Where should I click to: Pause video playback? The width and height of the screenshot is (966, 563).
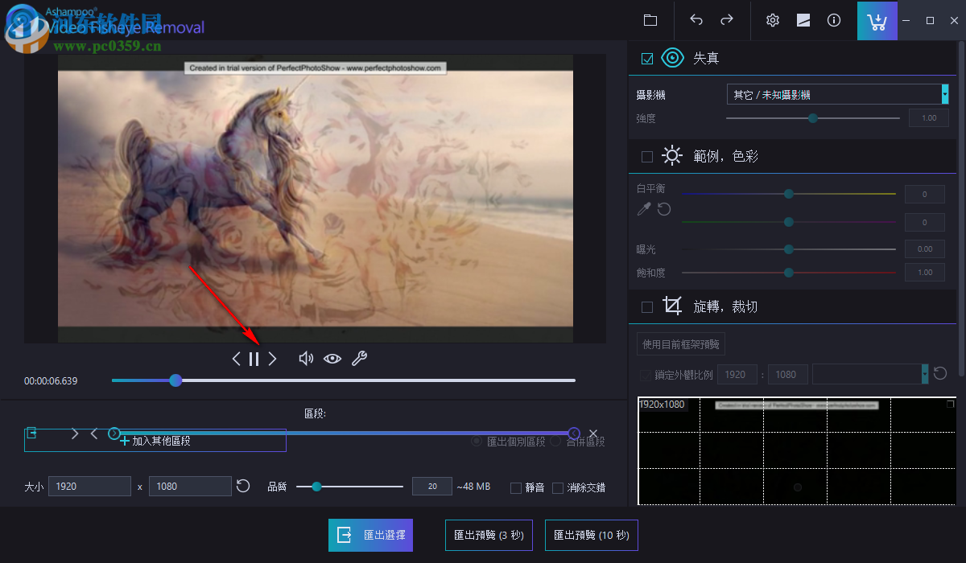click(254, 359)
